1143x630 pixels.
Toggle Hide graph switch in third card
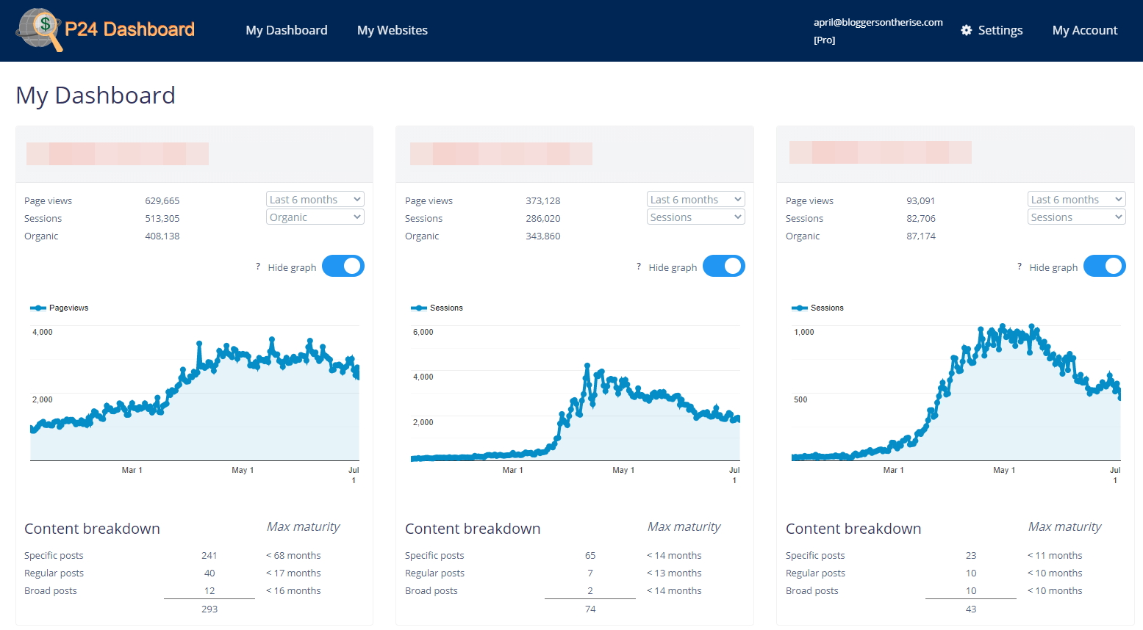[1105, 266]
